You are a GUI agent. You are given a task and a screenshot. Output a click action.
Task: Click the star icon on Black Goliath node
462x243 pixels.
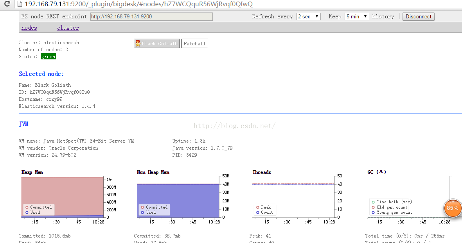(x=138, y=43)
